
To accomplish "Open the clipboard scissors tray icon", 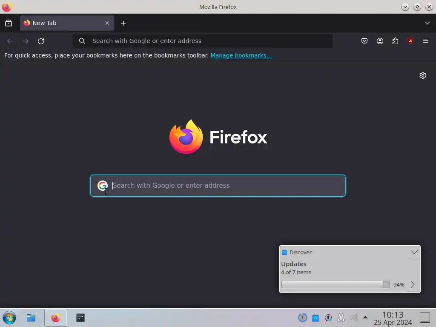I will [341, 318].
